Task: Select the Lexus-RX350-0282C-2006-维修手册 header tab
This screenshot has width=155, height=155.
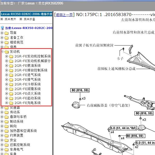Action: point(26,14)
